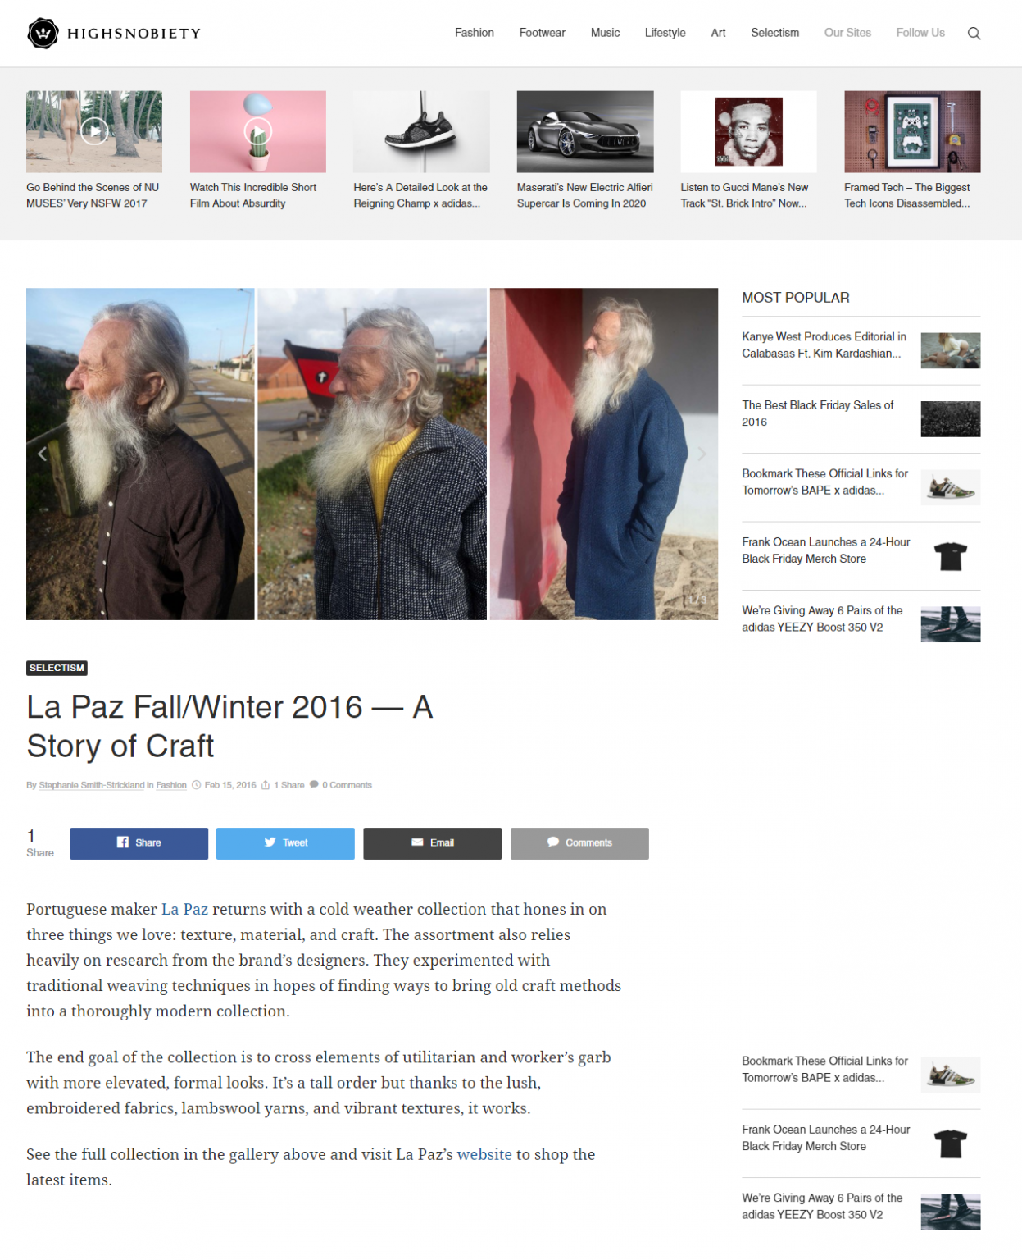Open the search magnifier icon
This screenshot has width=1022, height=1260.
[974, 33]
